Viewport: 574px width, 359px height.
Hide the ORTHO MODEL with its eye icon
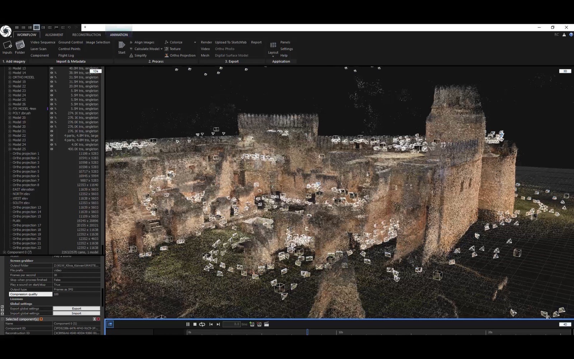(52, 77)
